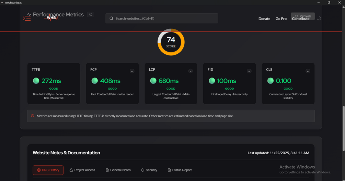Viewport: 345px width, 181px height.
Task: Click the green status dot beside 680ms
Action: tap(153, 81)
